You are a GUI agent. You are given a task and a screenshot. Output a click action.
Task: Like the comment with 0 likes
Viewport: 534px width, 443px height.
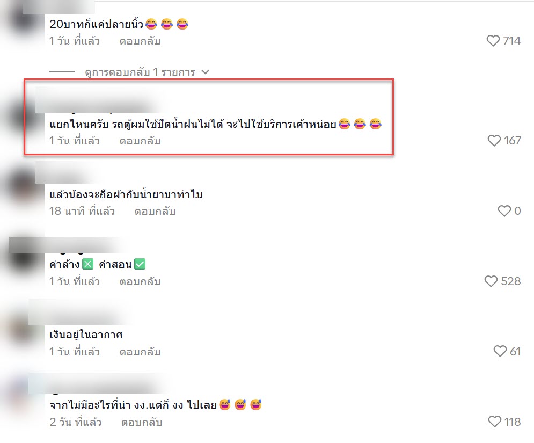504,211
